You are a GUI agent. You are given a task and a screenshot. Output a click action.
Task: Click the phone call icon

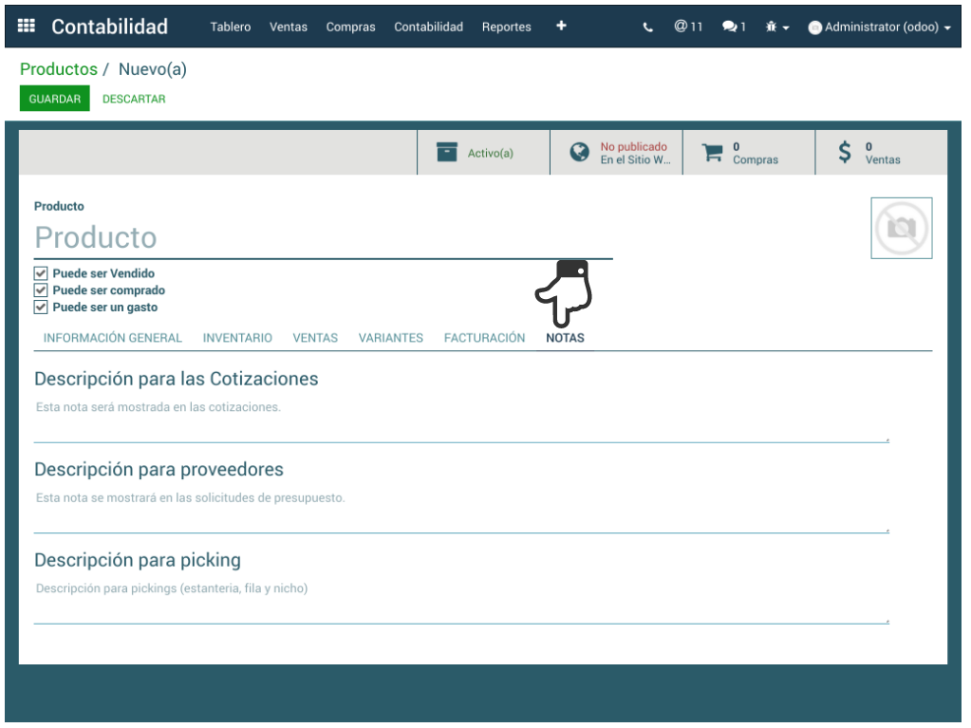(648, 28)
